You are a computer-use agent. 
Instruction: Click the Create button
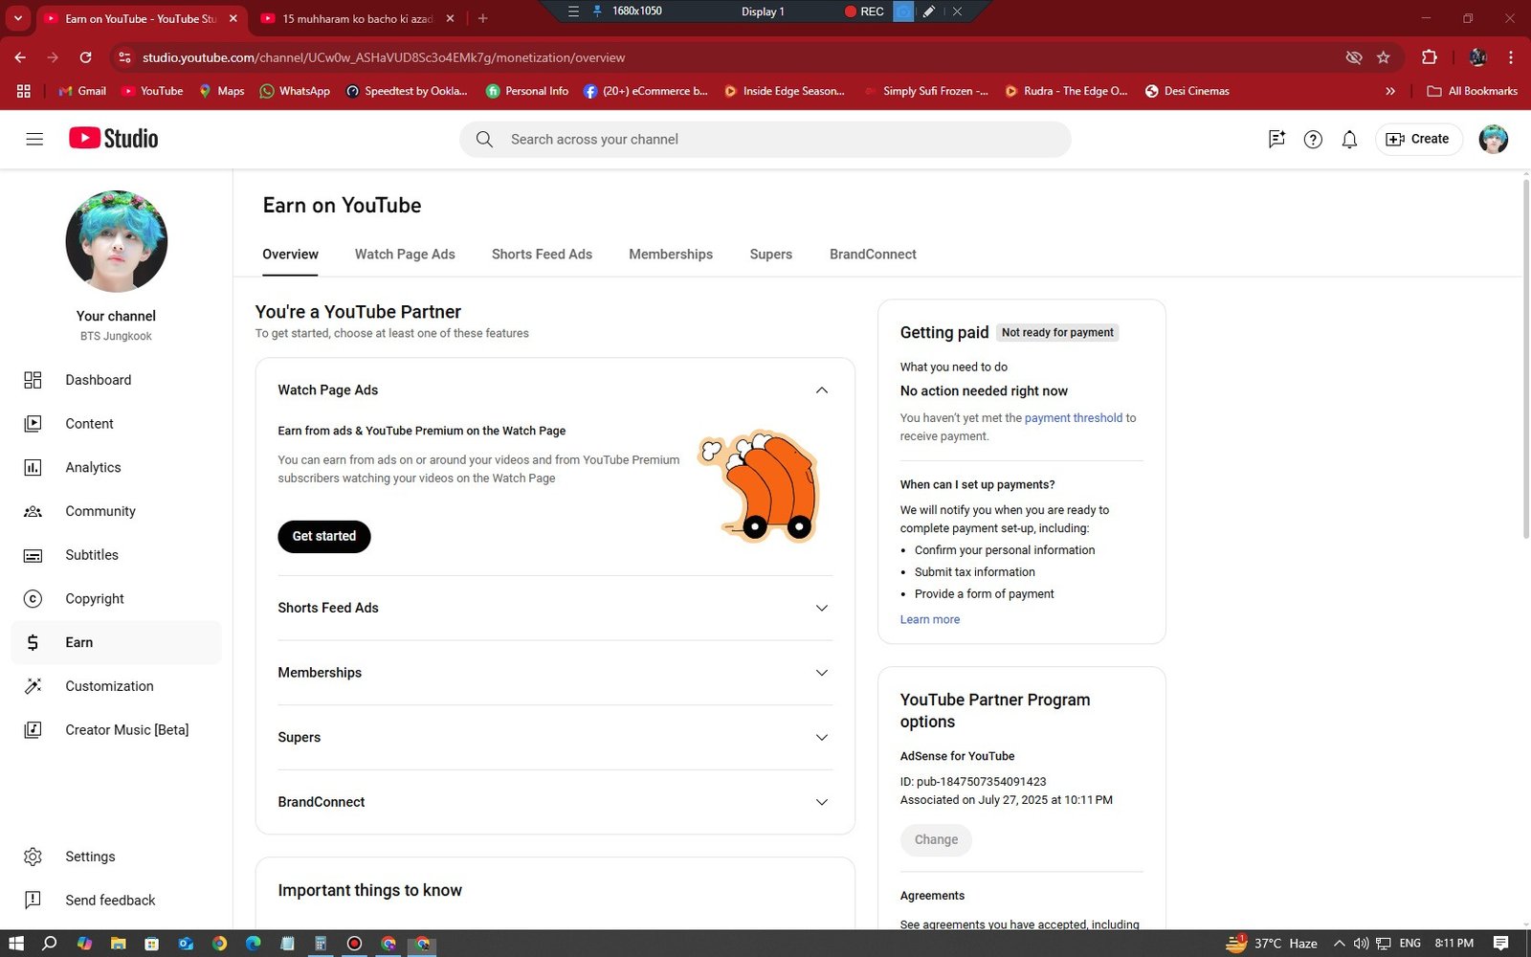pyautogui.click(x=1419, y=139)
